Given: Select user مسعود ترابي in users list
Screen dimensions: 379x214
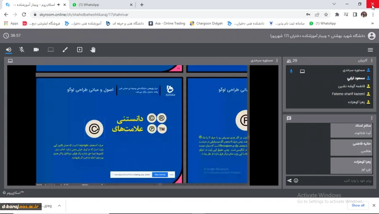Looking at the screenshot, I should point(356,78).
